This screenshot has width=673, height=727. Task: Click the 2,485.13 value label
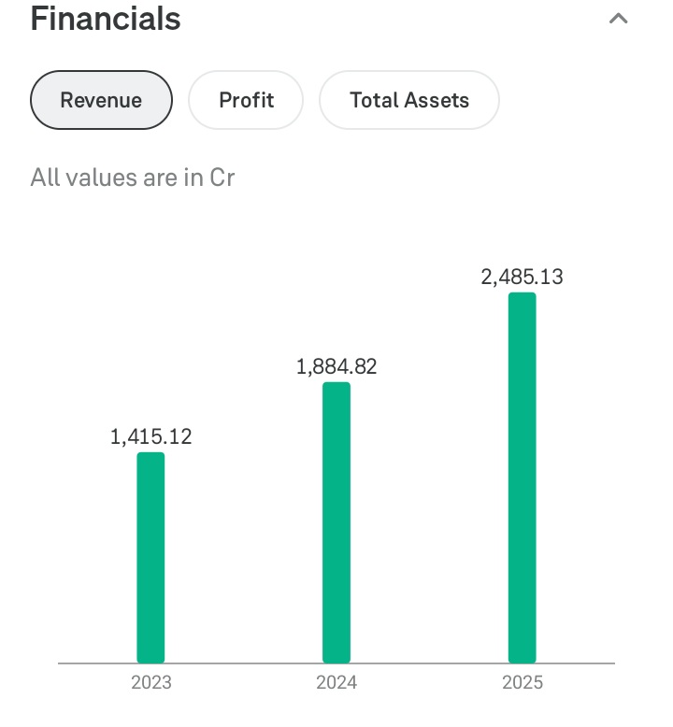(x=522, y=277)
